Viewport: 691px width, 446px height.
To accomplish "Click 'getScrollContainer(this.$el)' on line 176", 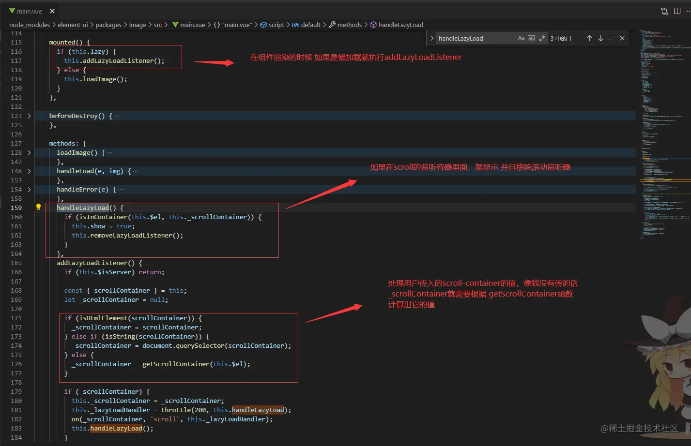I will click(195, 364).
